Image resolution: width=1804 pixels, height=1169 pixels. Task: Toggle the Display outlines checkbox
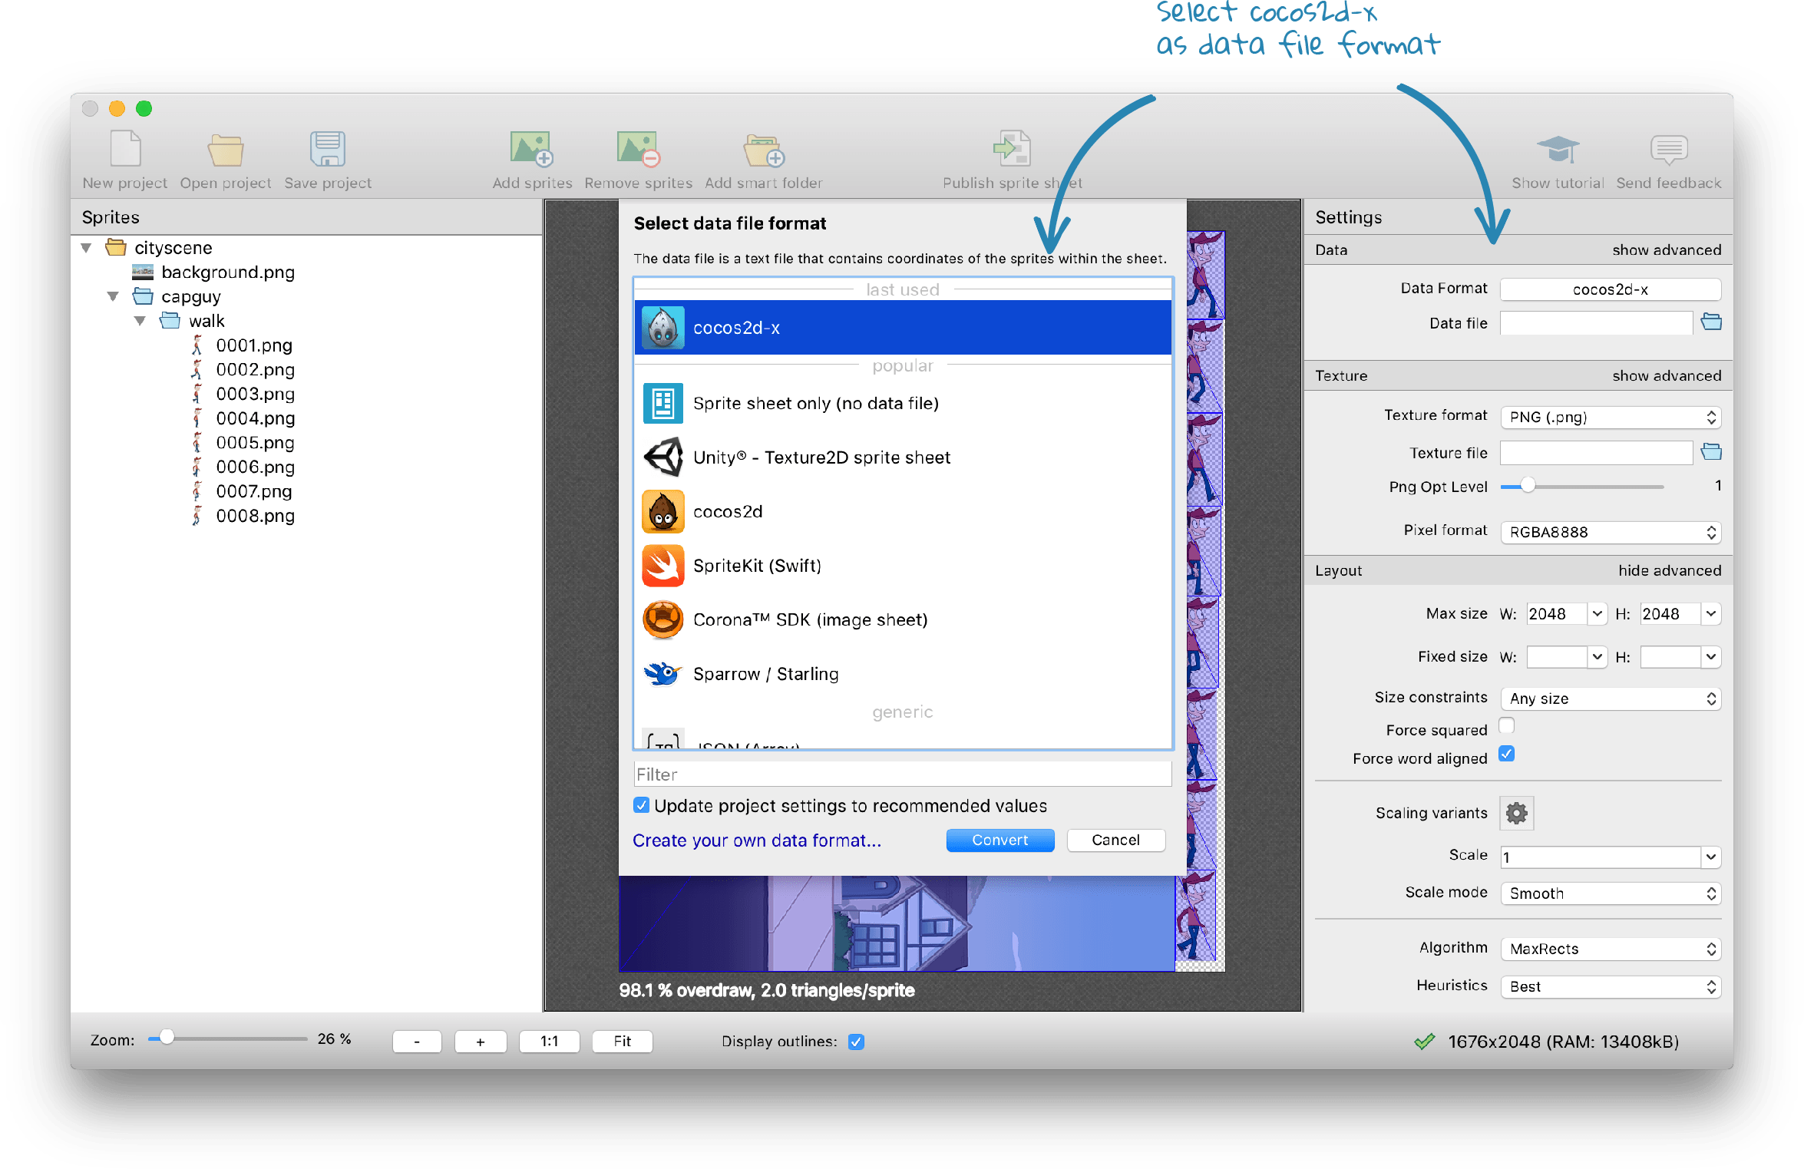click(857, 1042)
